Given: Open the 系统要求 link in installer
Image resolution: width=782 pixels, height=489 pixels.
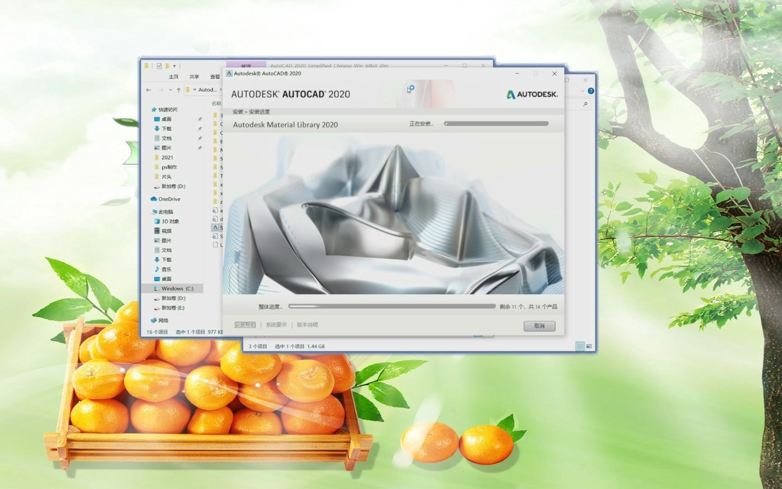Looking at the screenshot, I should click(x=276, y=325).
